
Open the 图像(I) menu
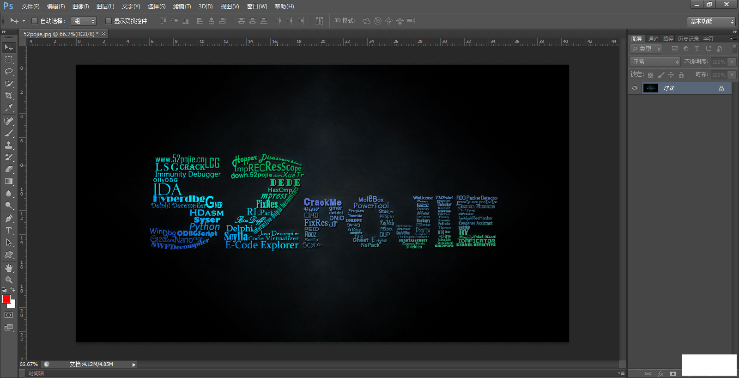[x=81, y=6]
